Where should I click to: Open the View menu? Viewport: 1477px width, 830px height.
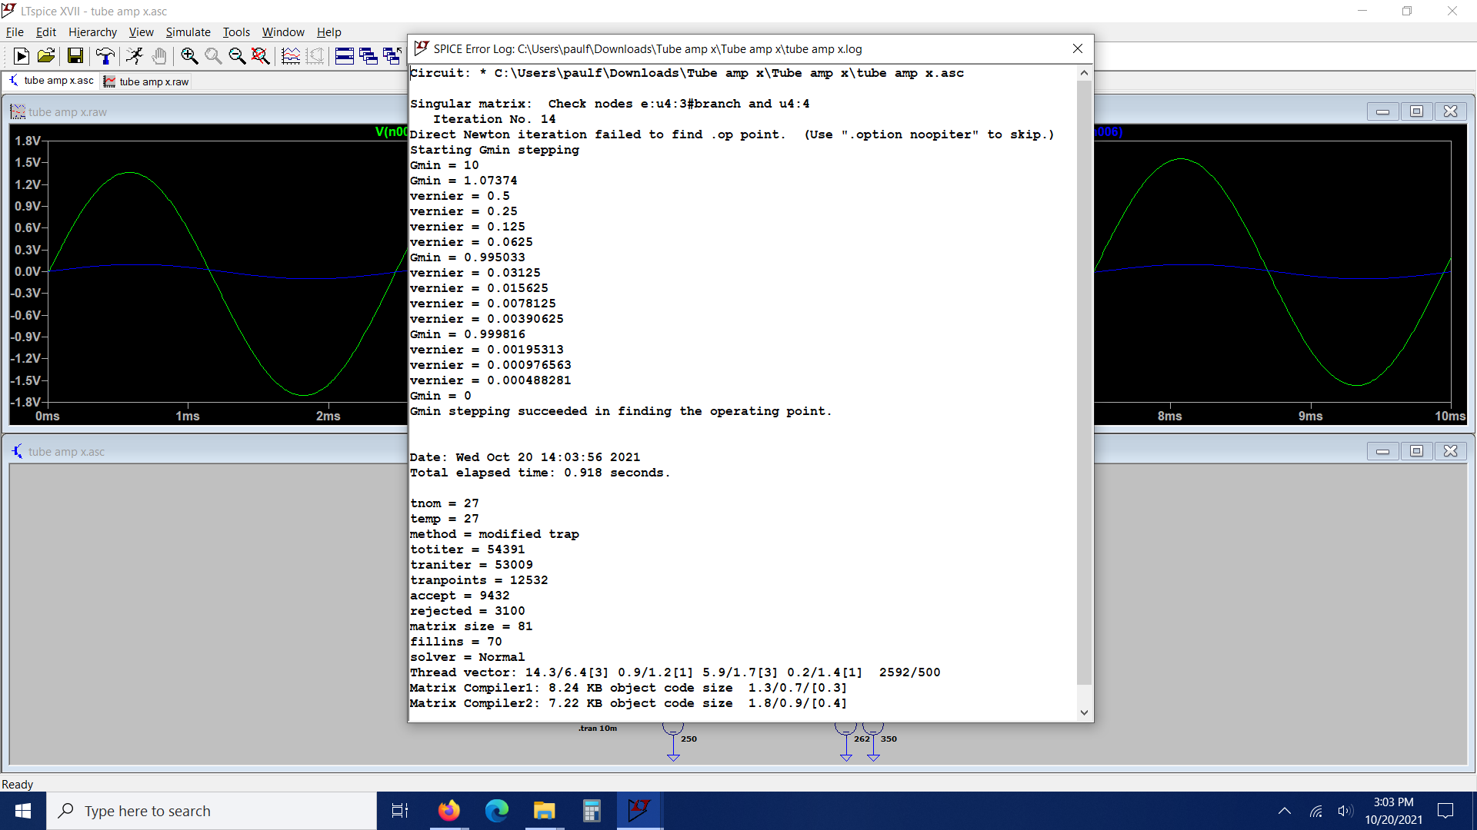pyautogui.click(x=141, y=32)
